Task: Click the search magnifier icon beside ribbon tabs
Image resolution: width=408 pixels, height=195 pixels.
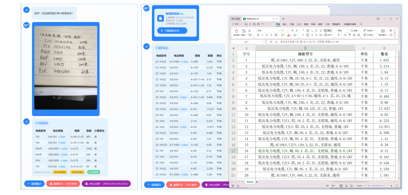Action: click(x=361, y=24)
